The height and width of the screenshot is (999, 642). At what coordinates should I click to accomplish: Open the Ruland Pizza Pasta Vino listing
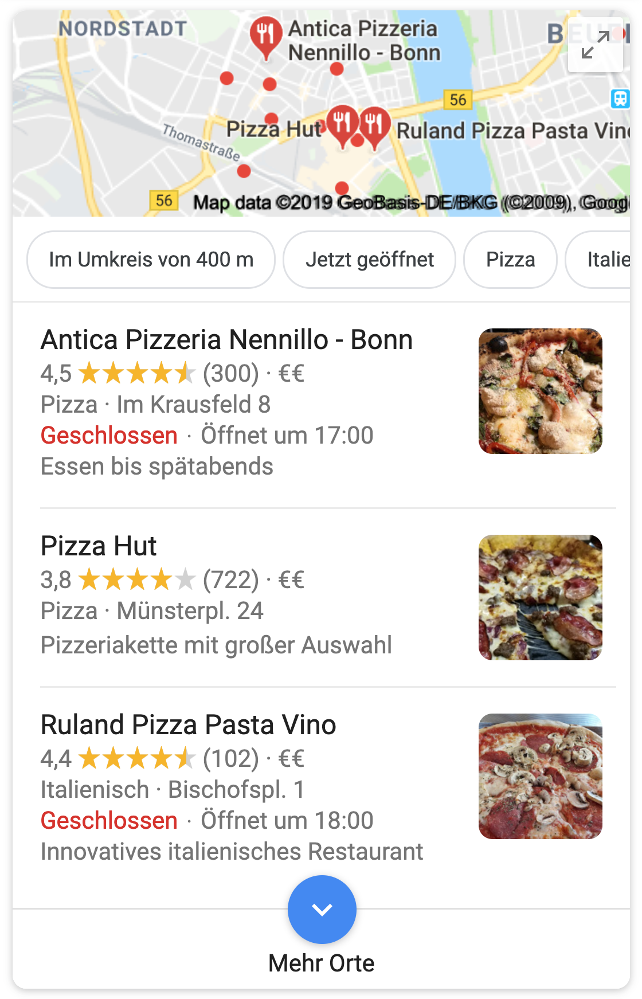[x=188, y=725]
